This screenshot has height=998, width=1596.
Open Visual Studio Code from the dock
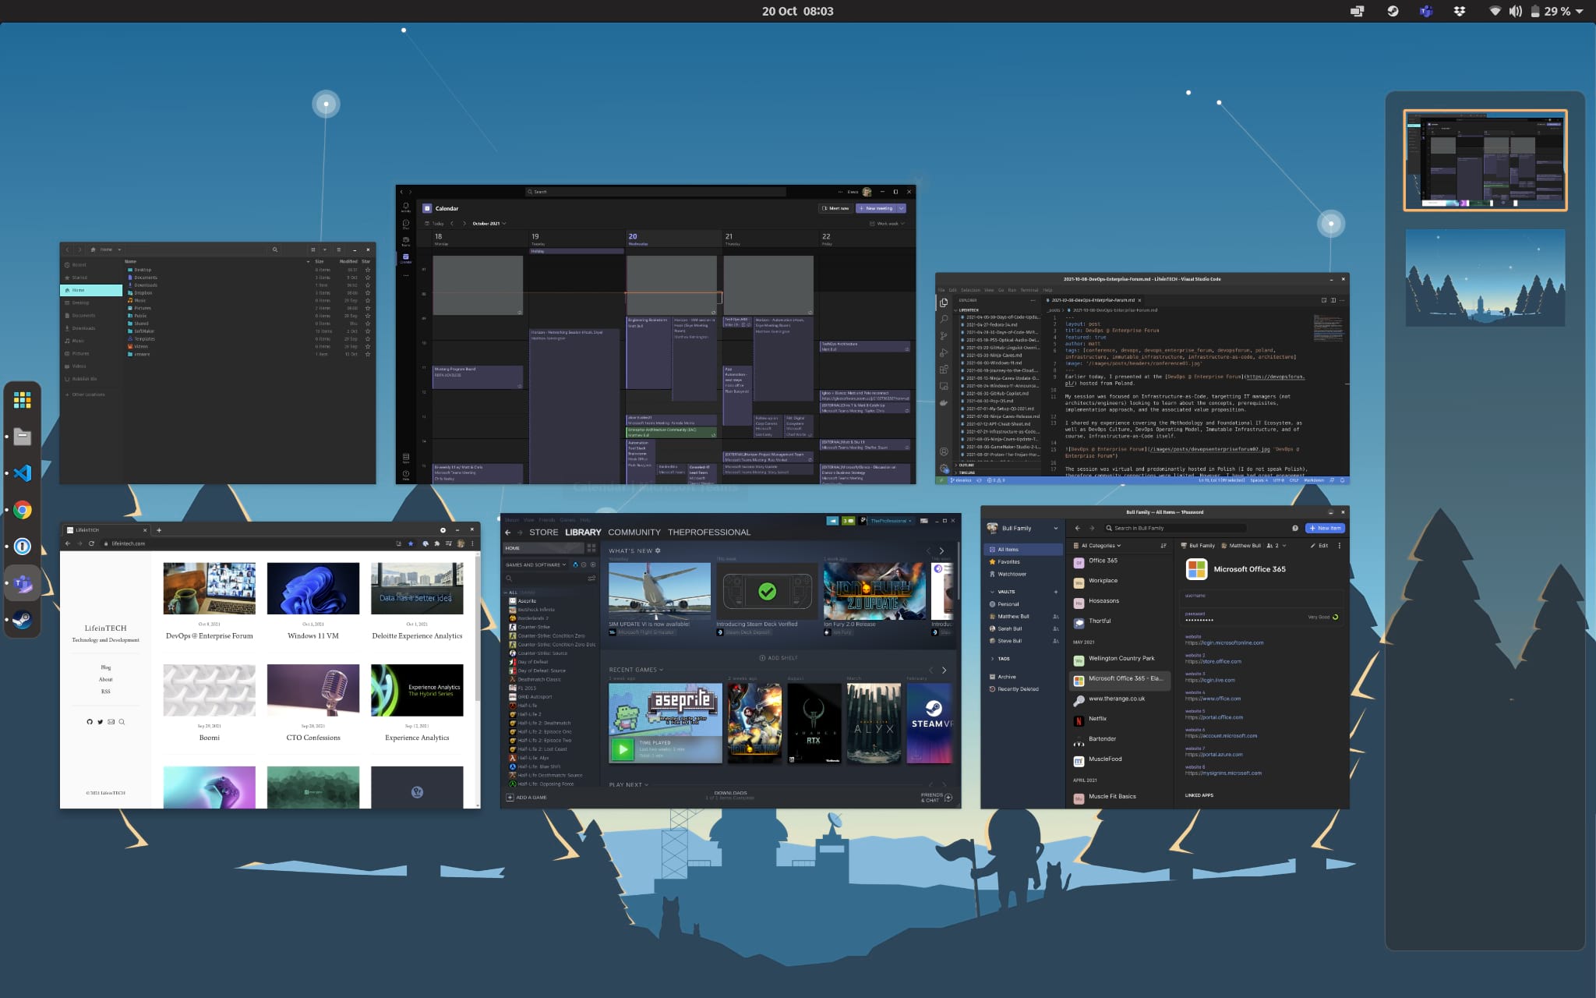pos(23,473)
